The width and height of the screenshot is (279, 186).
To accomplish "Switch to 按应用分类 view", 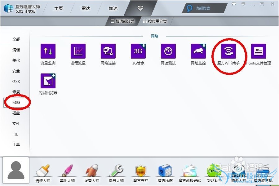I will [x=155, y=21].
